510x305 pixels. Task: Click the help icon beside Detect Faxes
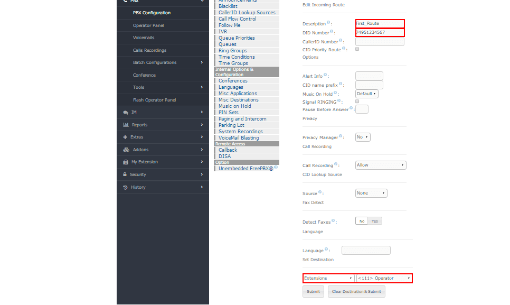(333, 220)
